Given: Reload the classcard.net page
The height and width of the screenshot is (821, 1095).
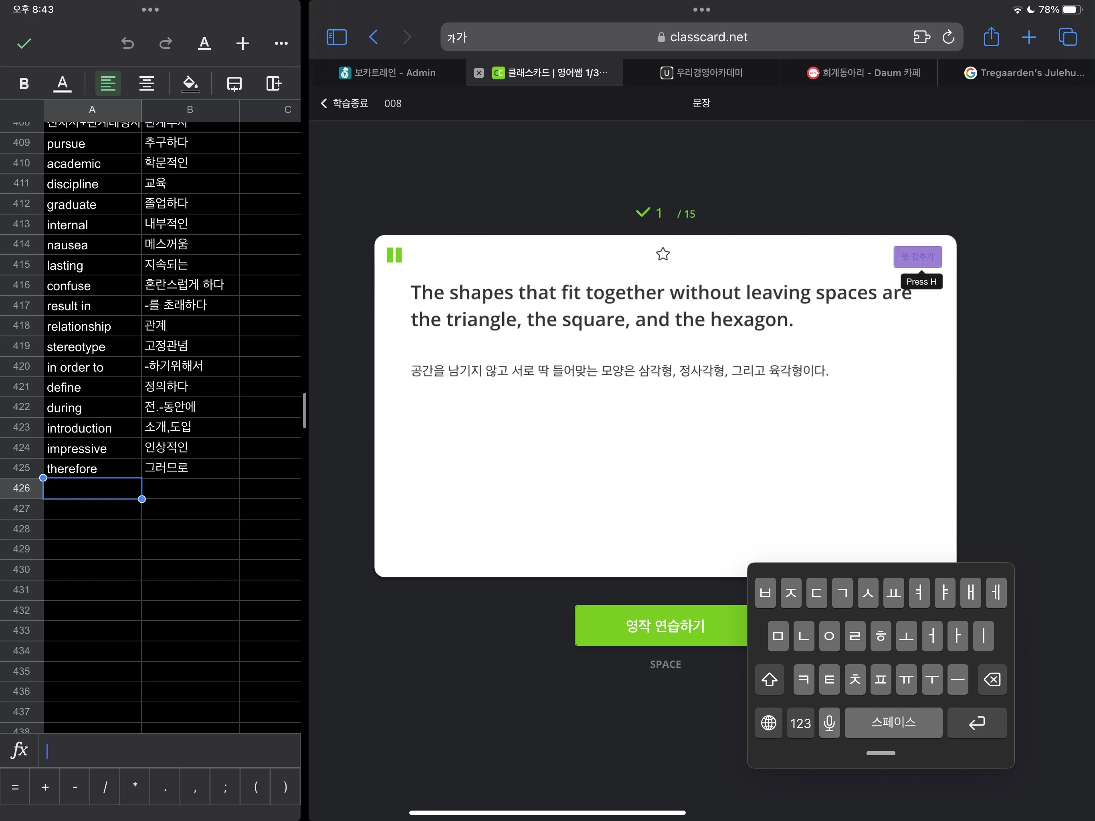Looking at the screenshot, I should pos(948,37).
